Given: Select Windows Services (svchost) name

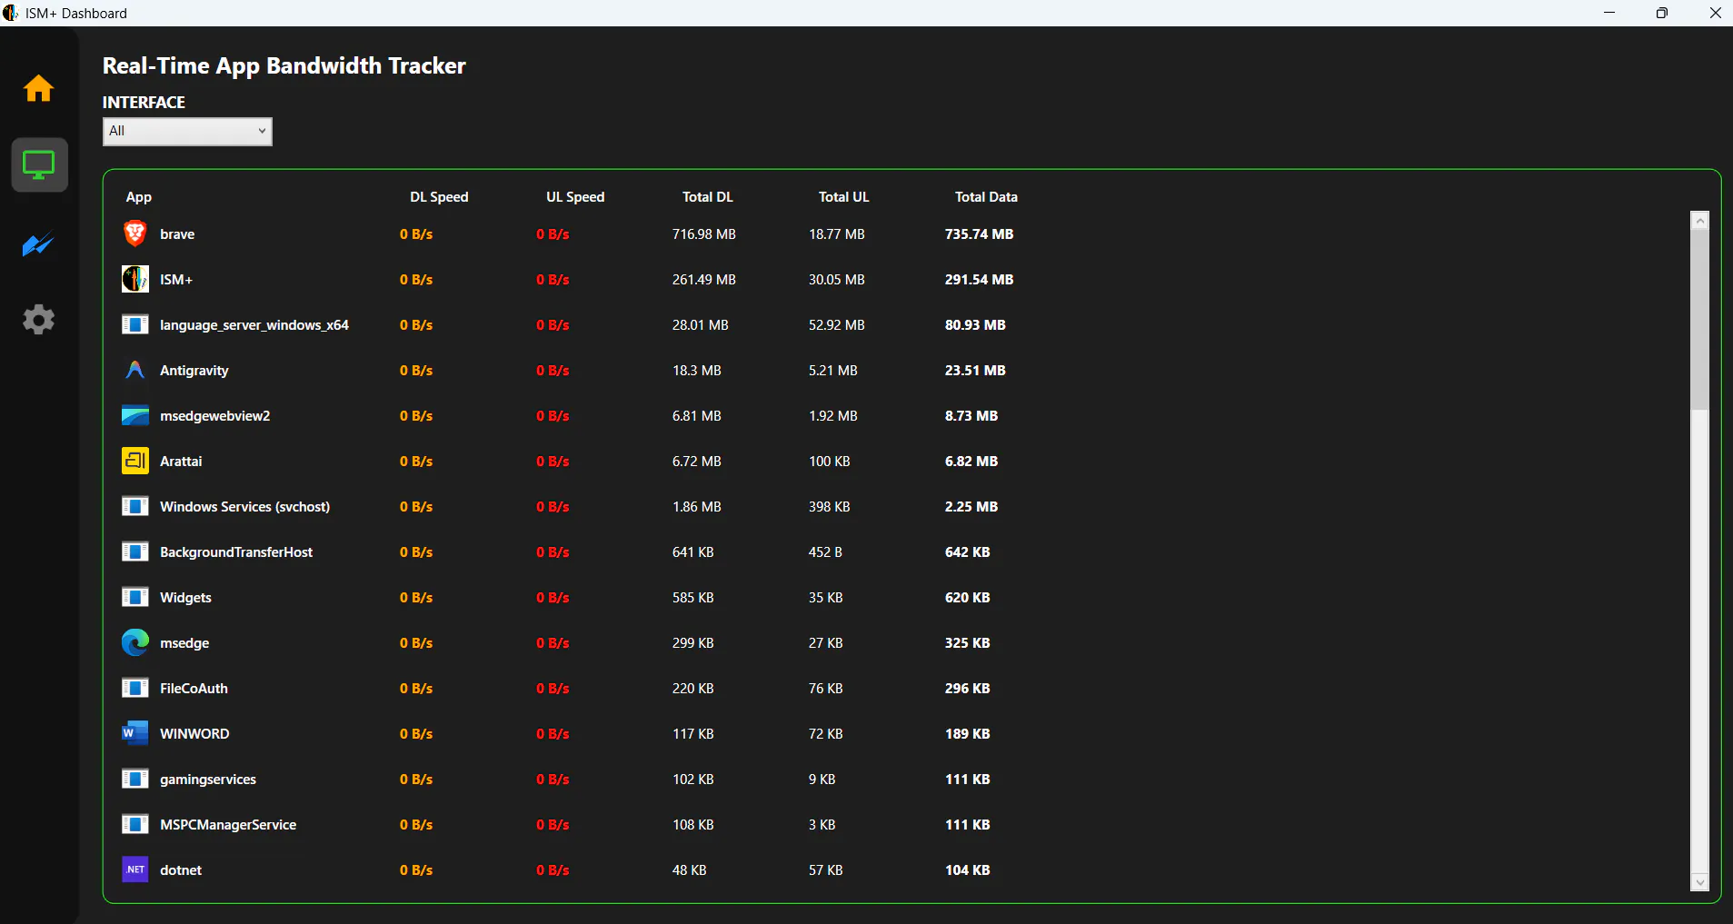Looking at the screenshot, I should pos(245,507).
